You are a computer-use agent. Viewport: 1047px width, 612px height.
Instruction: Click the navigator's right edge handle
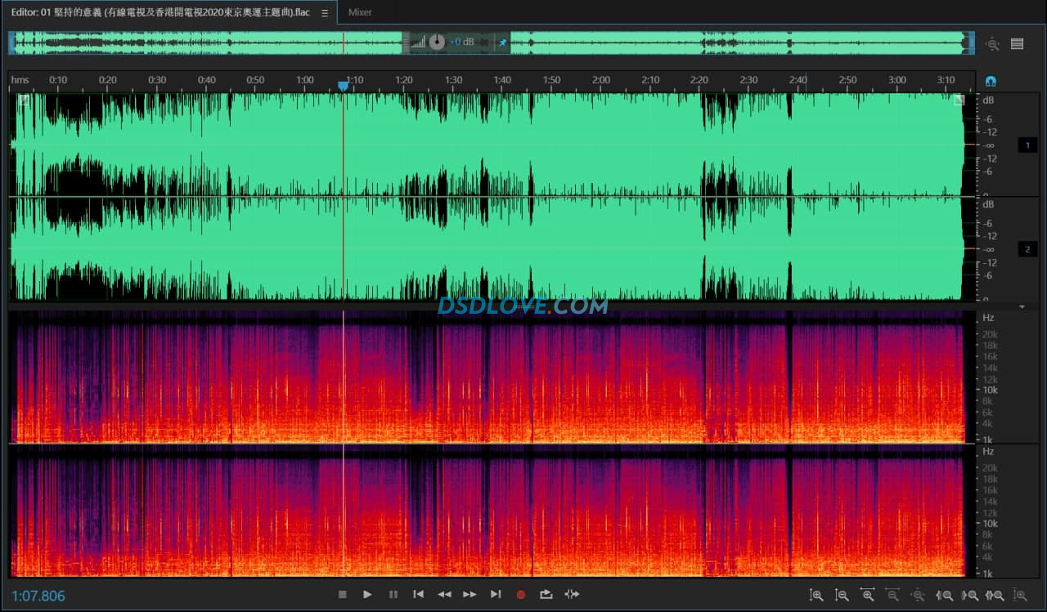click(x=972, y=42)
